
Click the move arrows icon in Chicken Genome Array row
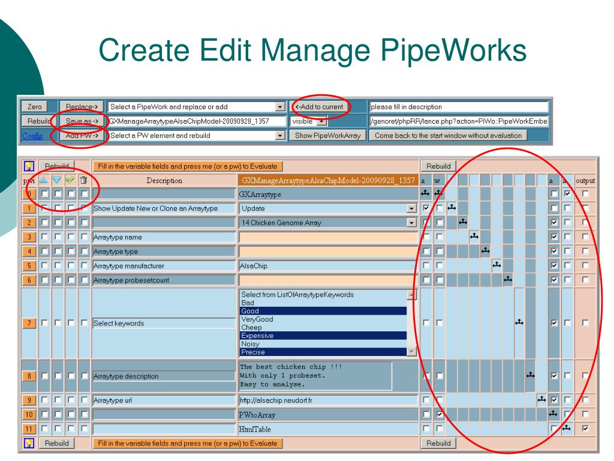tap(463, 222)
